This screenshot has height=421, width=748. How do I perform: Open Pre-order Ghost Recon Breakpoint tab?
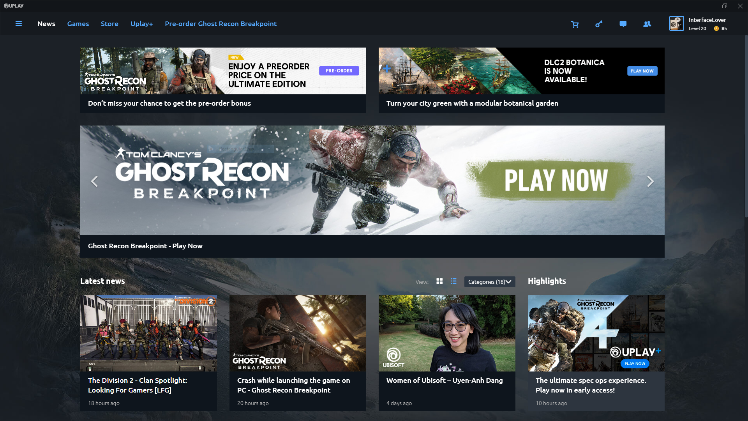coord(221,24)
